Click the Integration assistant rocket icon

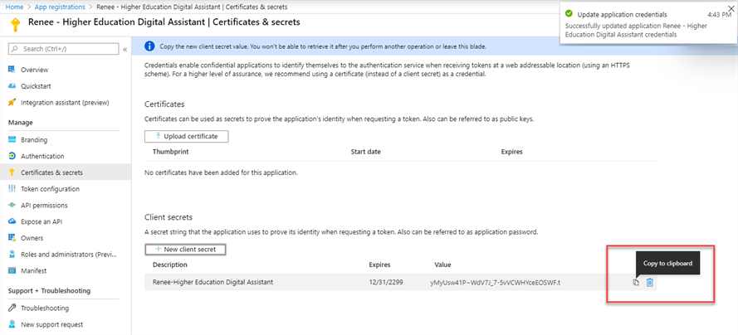pos(12,103)
